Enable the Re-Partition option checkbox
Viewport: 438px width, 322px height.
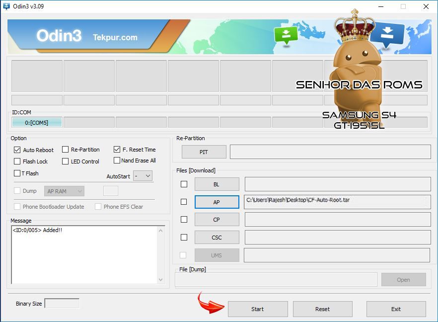[x=66, y=150]
